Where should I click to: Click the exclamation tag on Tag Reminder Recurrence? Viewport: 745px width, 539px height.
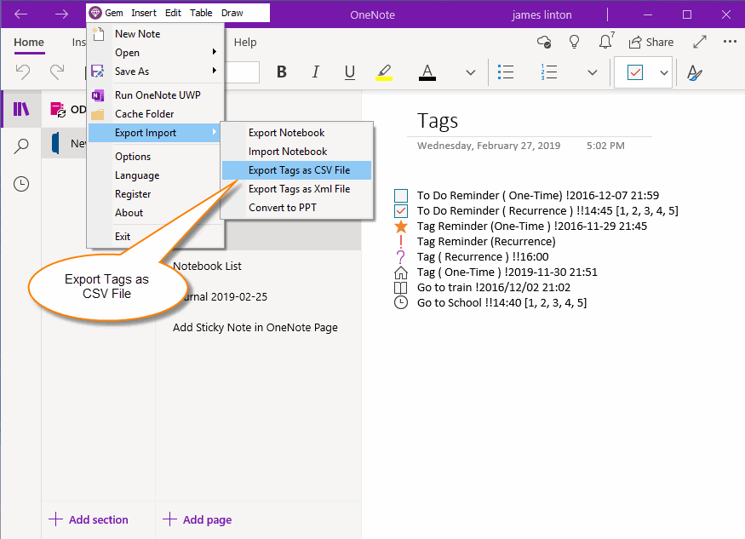tap(401, 242)
